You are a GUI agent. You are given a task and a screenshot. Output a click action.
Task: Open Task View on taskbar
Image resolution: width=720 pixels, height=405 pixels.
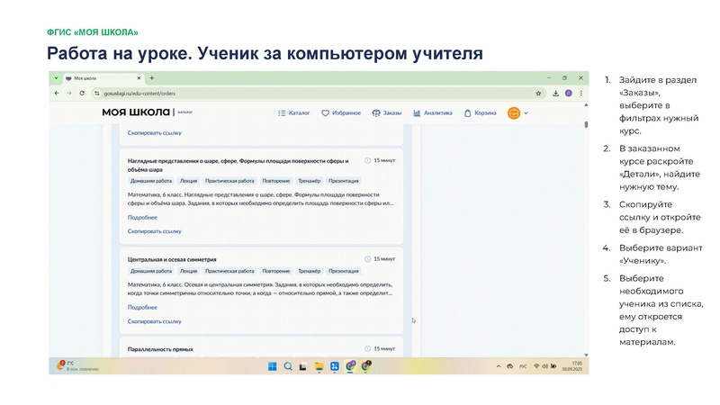point(303,366)
